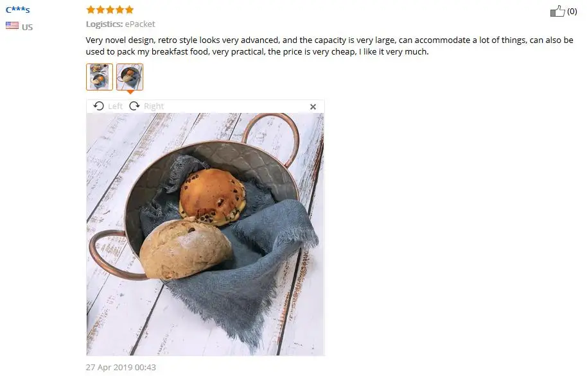587x376 pixels.
Task: Rotate the photo left with the counterclockwise arrow icon
Action: (x=98, y=107)
